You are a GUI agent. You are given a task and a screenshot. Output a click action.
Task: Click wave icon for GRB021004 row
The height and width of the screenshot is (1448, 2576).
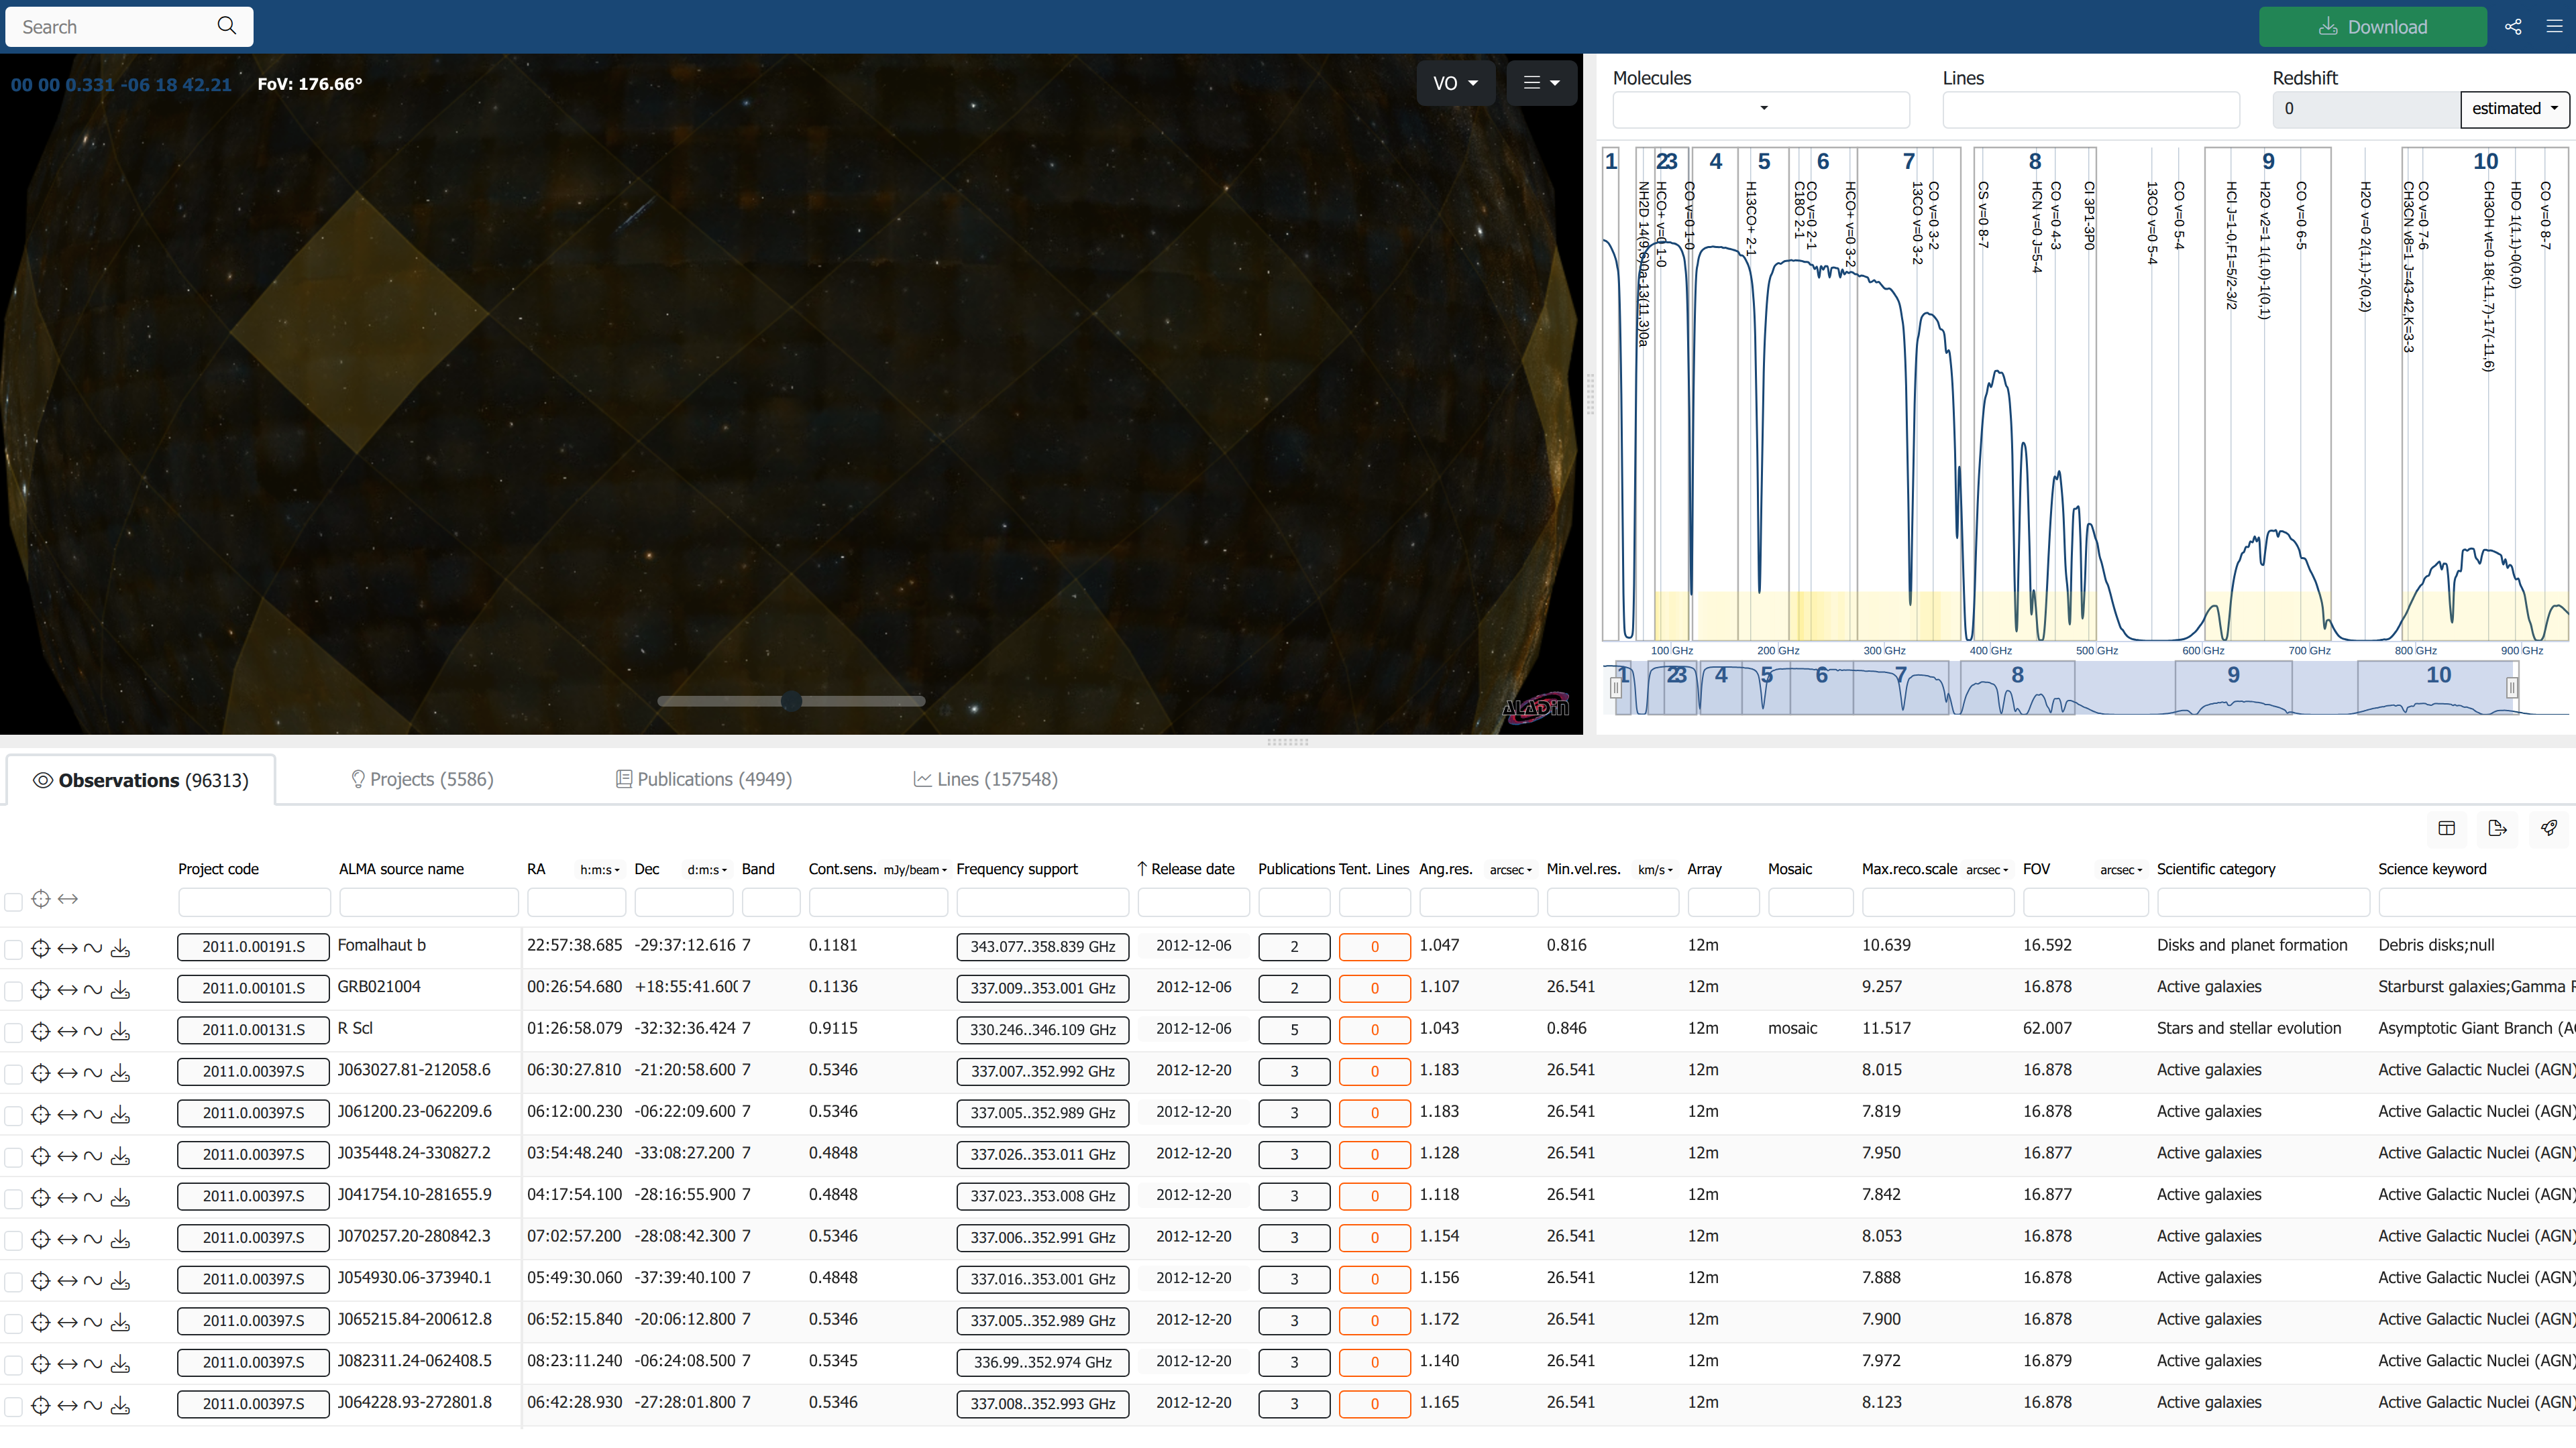tap(93, 989)
